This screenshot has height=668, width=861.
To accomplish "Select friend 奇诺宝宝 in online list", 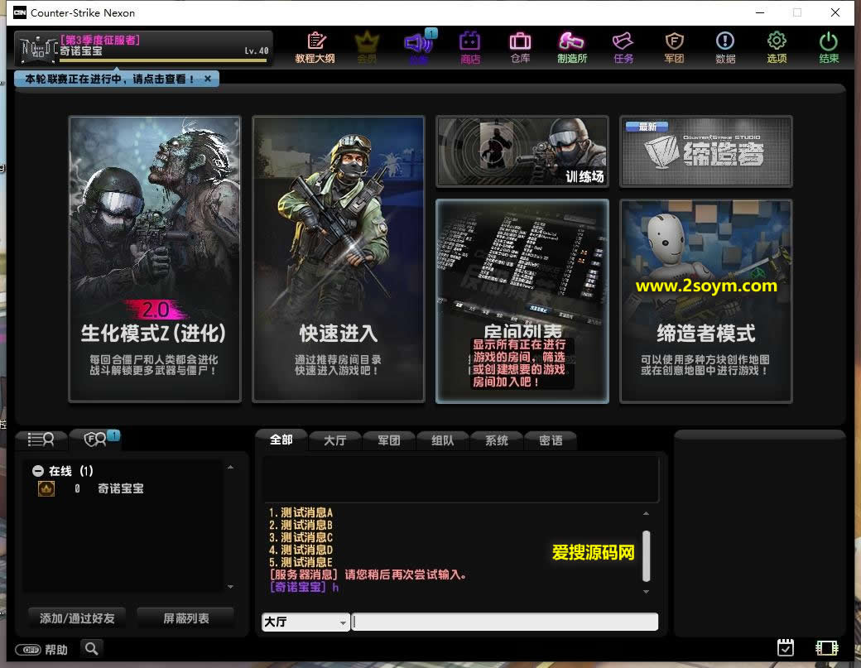I will (x=120, y=488).
